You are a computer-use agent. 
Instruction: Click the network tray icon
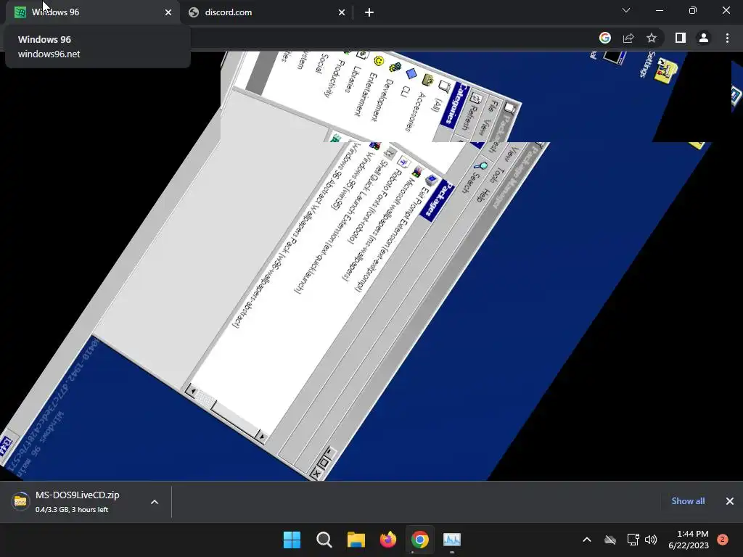(x=633, y=540)
